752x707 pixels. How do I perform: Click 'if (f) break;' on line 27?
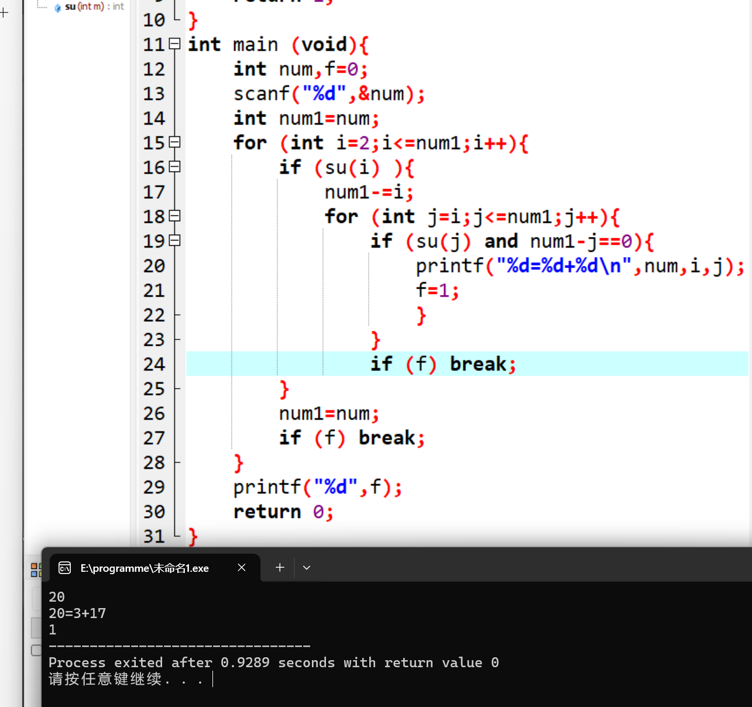[x=352, y=438]
